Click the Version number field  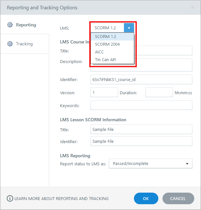104,93
